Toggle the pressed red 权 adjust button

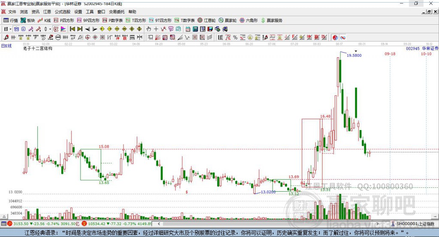pyautogui.click(x=56, y=29)
